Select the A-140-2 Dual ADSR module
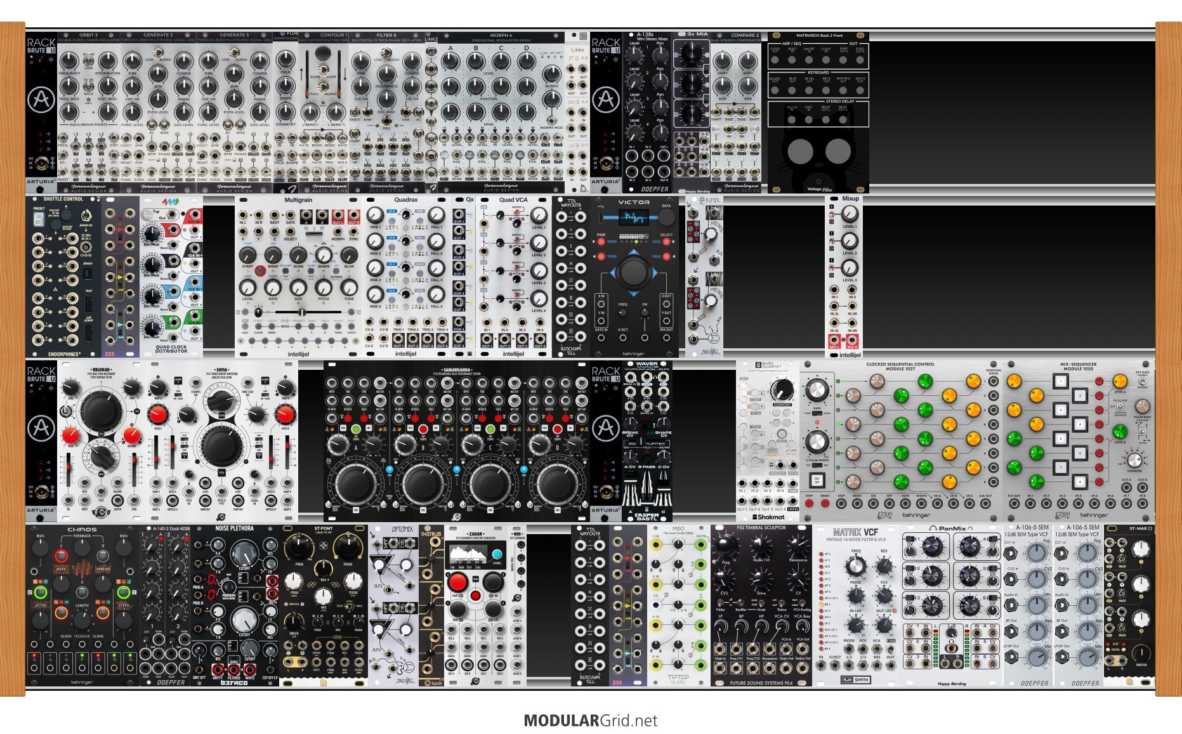The image size is (1182, 734). [165, 605]
